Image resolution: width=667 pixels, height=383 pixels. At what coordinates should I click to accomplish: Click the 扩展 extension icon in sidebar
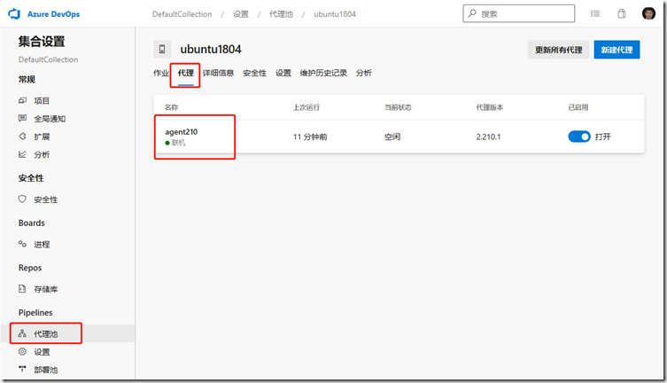click(x=22, y=137)
